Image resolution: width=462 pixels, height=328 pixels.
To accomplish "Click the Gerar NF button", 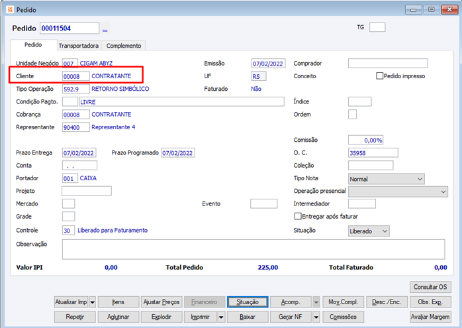I will [x=291, y=317].
